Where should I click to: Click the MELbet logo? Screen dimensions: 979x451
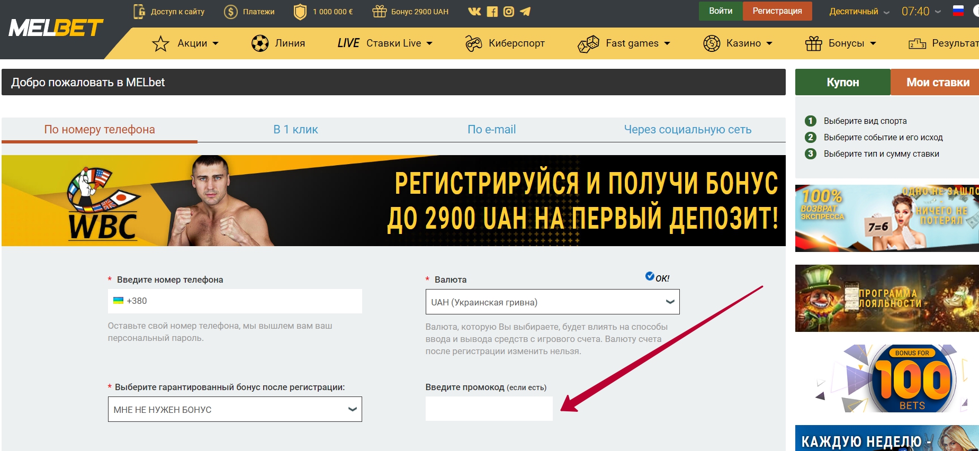point(56,28)
